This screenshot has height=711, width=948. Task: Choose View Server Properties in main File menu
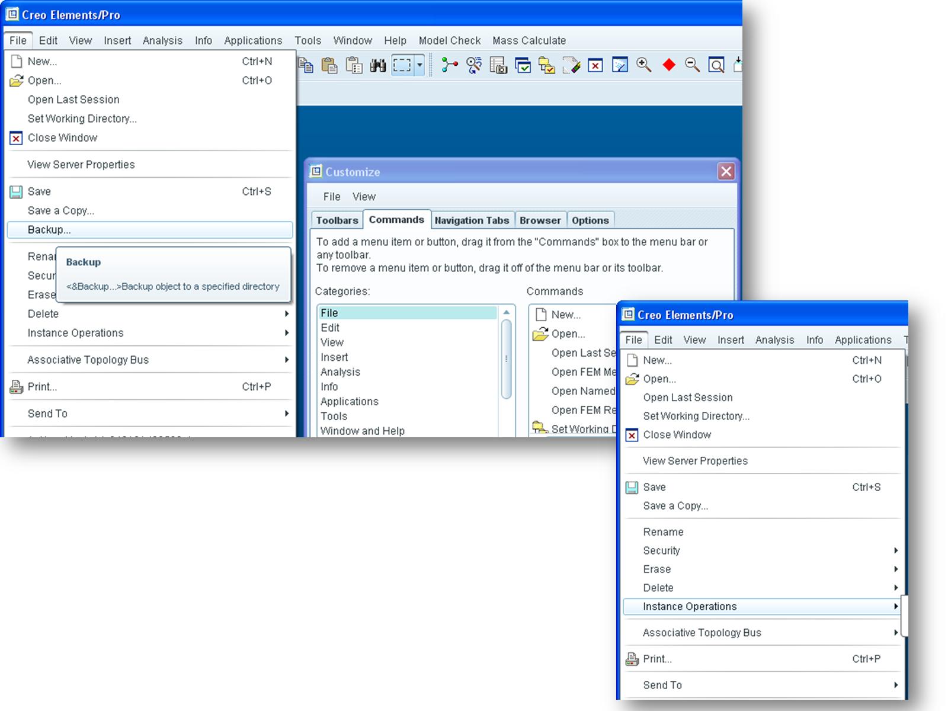coord(150,165)
